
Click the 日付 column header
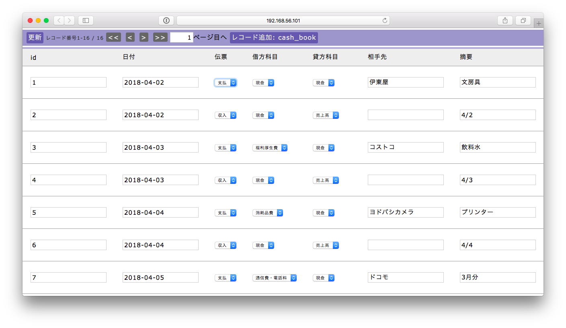(129, 57)
